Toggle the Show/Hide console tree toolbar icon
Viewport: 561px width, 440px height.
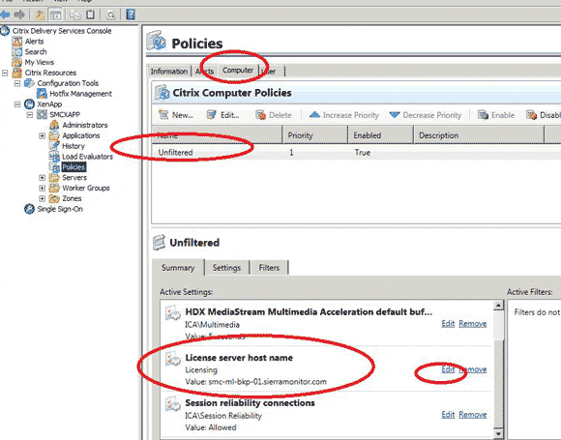coord(55,15)
